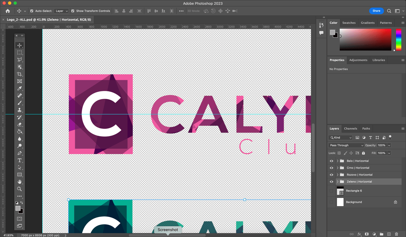Expand the Rozovo | Horizontal group
The height and width of the screenshot is (237, 406).
[x=337, y=175]
